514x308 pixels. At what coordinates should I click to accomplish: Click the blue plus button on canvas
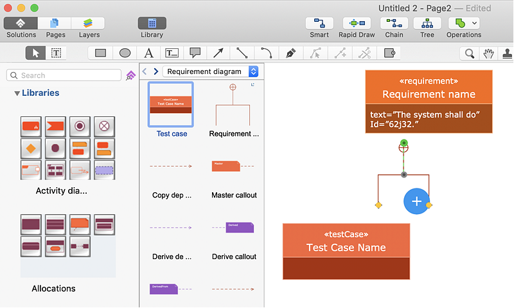[416, 201]
